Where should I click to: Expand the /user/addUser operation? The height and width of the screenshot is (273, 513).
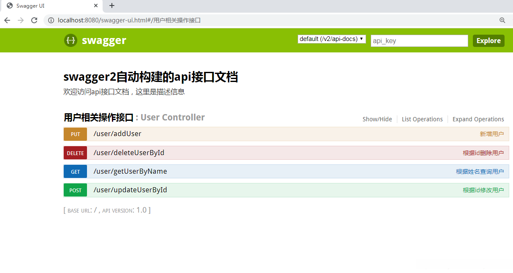(117, 134)
